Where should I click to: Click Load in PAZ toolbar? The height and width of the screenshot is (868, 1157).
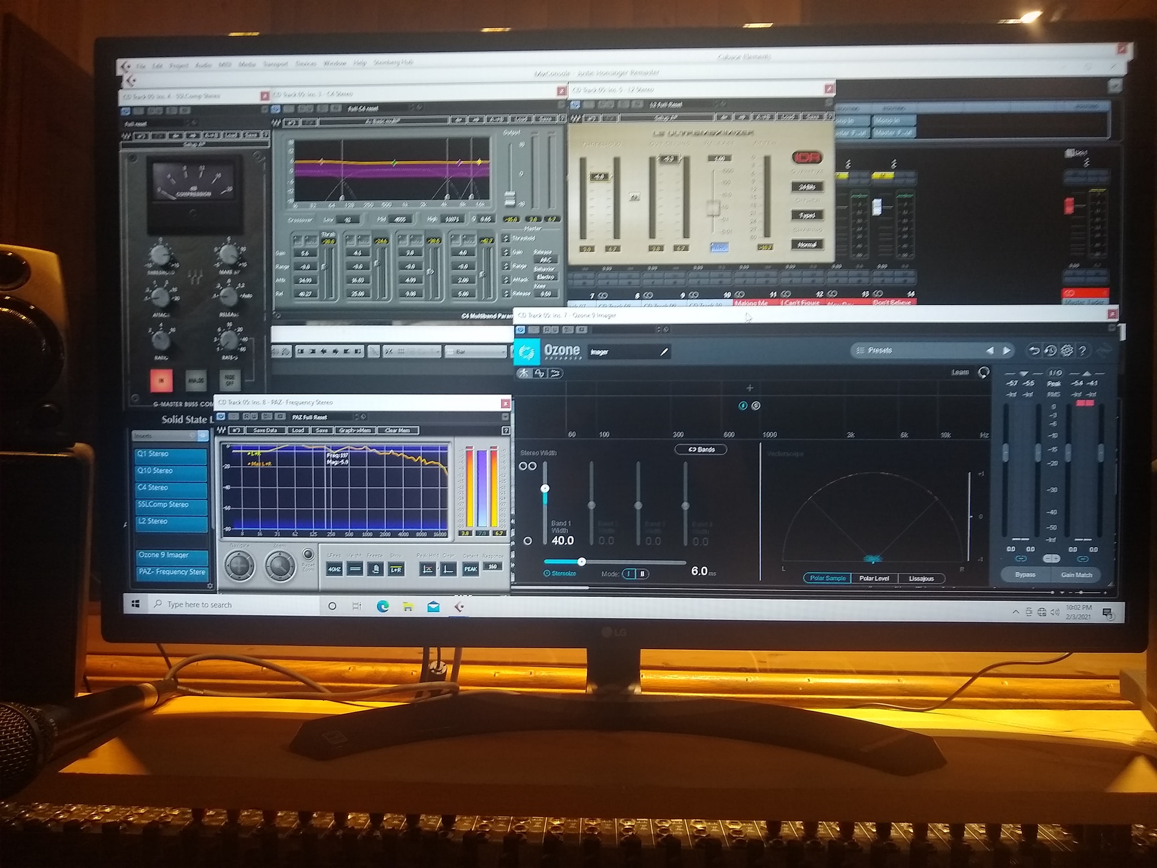pos(298,430)
